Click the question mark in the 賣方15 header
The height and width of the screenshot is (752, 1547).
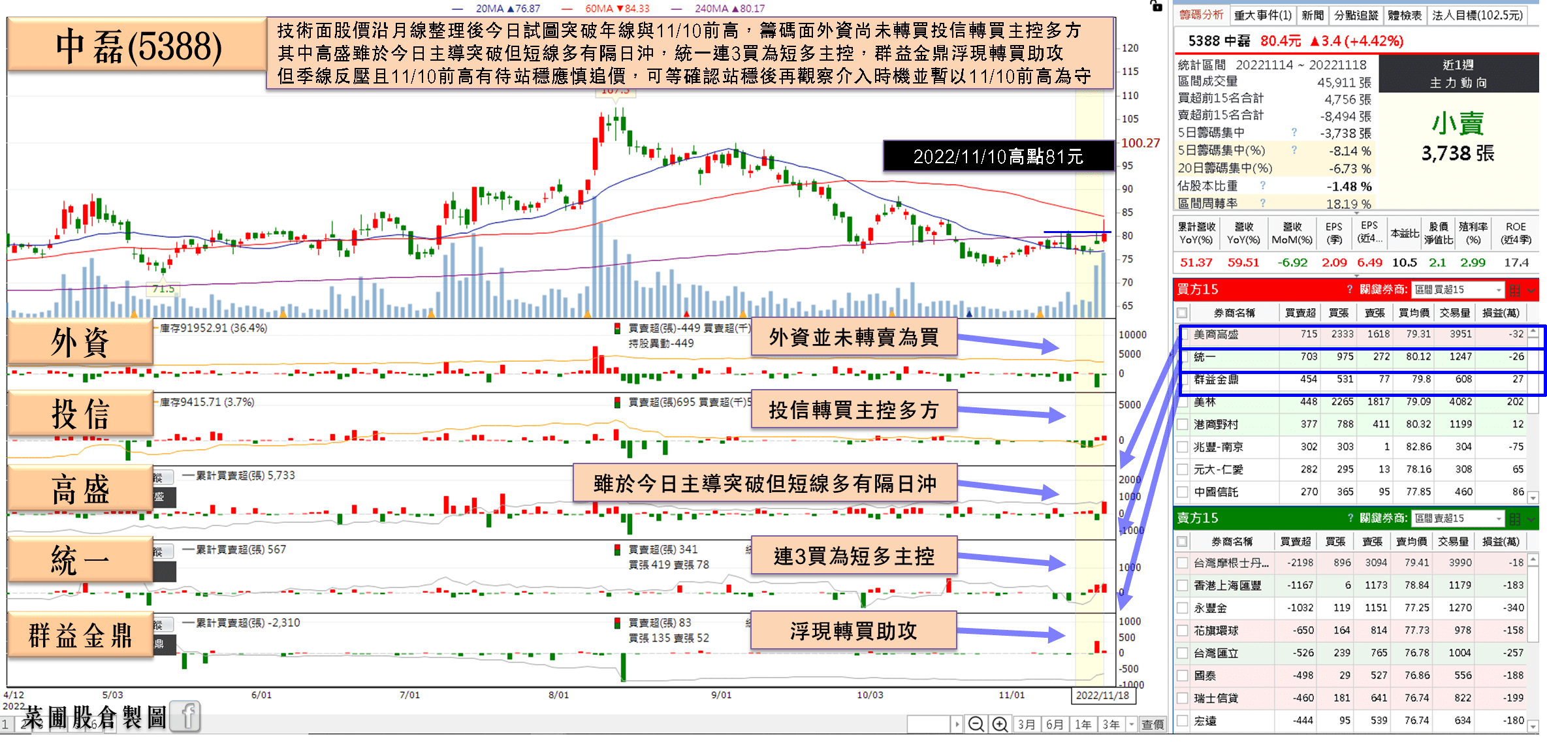click(x=1350, y=518)
